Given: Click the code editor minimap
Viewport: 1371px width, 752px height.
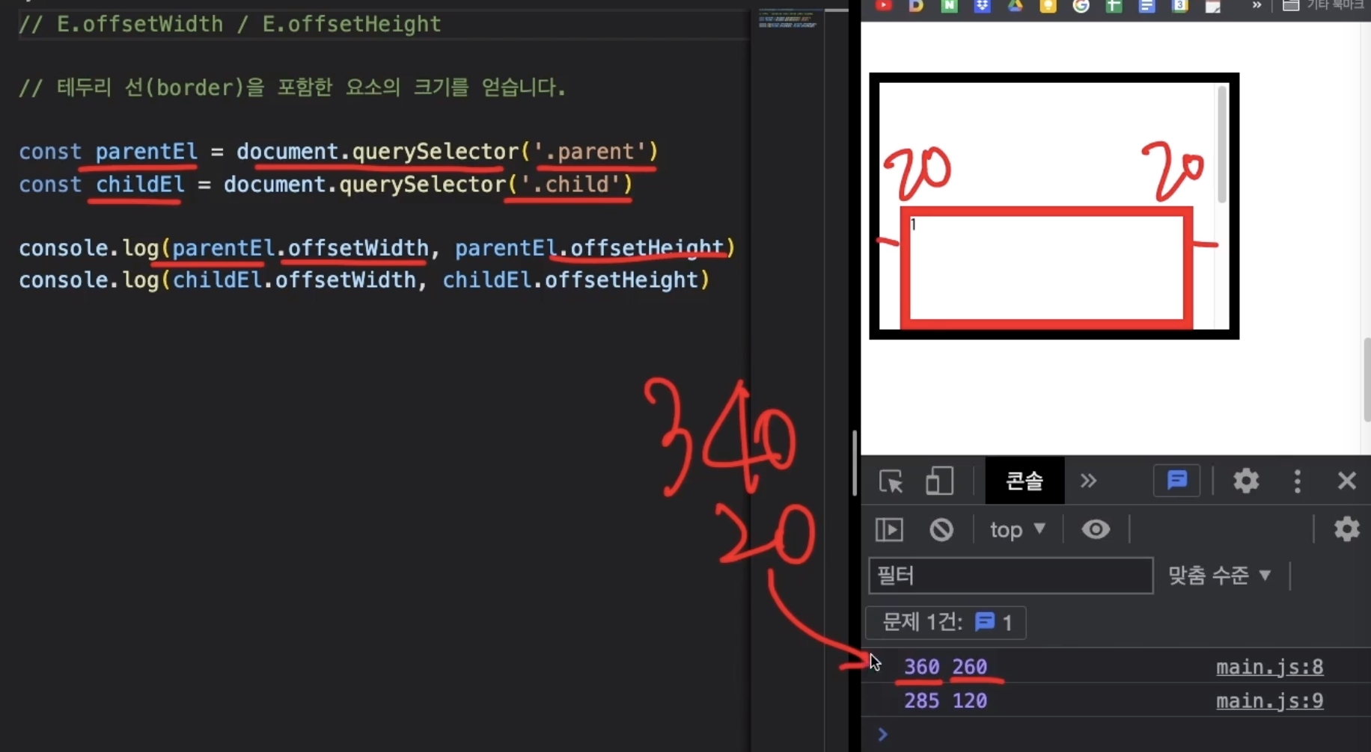Looking at the screenshot, I should (787, 19).
